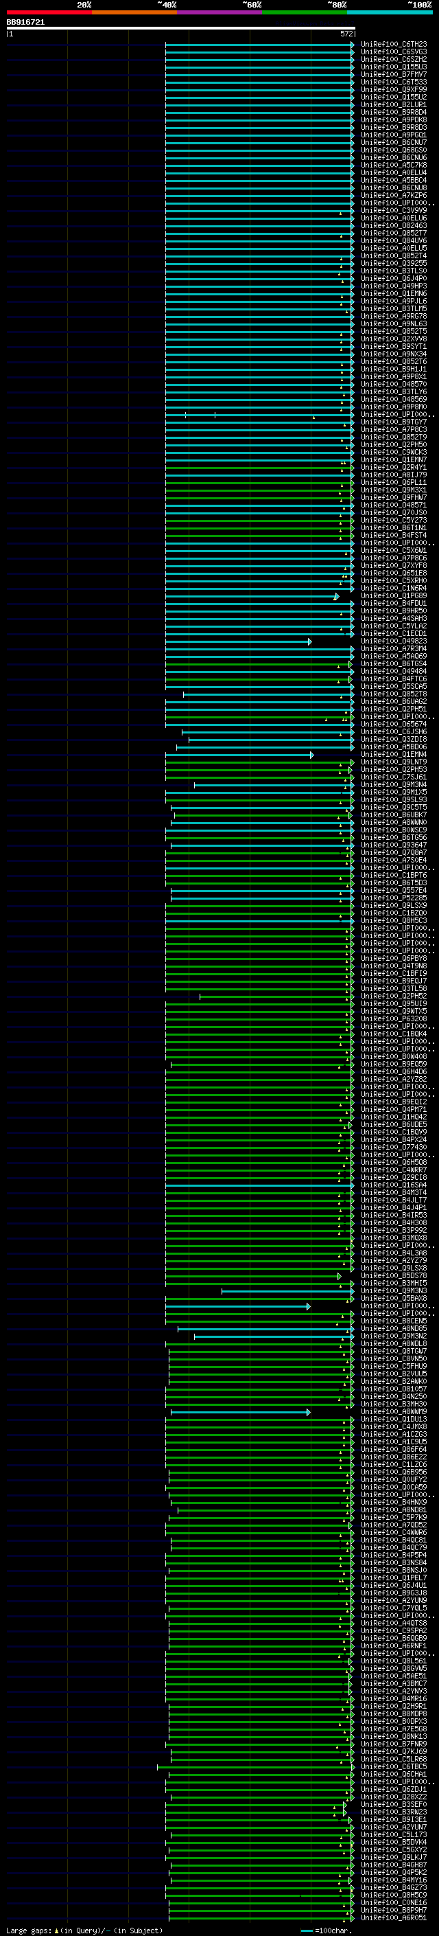Click the purple ~60% identity legend segment
Image resolution: width=439 pixels, height=1936 pixels.
coord(219,12)
